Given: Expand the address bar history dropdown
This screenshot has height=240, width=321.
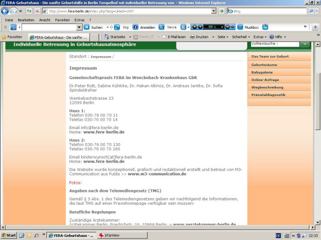Looking at the screenshot, I should pos(214,11).
